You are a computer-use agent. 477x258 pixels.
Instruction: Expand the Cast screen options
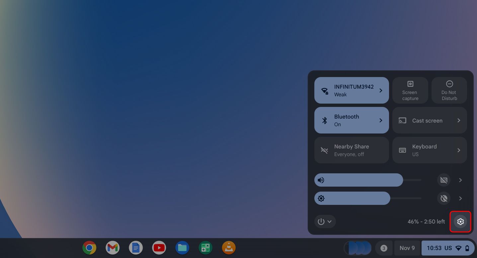point(459,120)
